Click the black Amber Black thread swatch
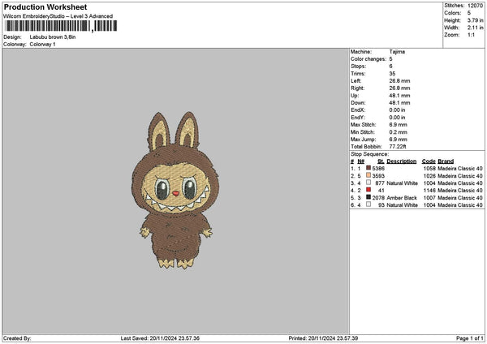 368,197
